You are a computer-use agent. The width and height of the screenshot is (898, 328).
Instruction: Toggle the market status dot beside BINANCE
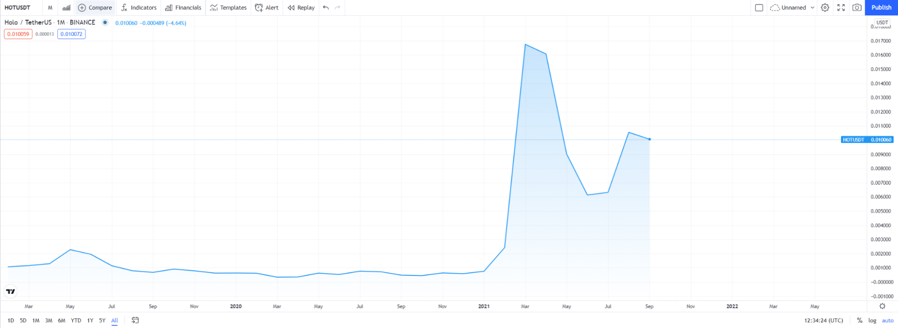click(x=105, y=22)
